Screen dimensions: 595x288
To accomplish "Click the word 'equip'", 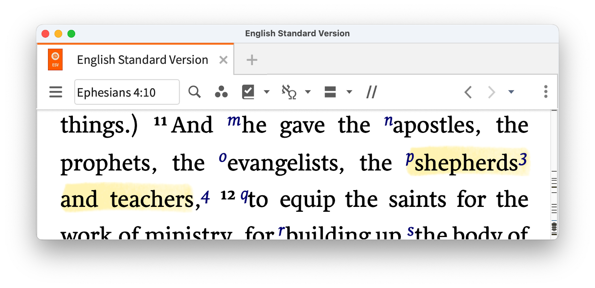I will coord(308,200).
